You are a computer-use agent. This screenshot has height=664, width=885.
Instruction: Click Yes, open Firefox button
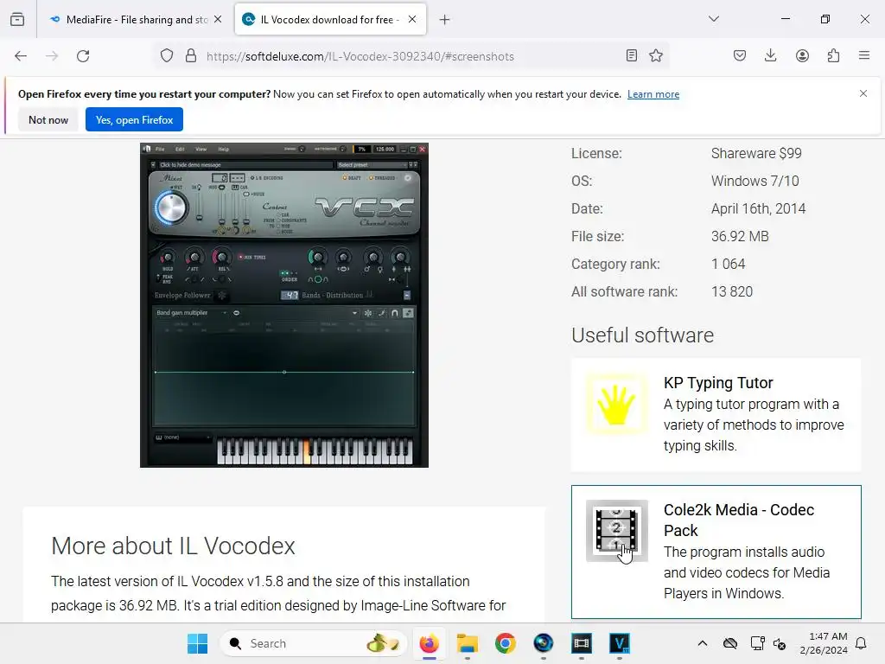point(134,119)
